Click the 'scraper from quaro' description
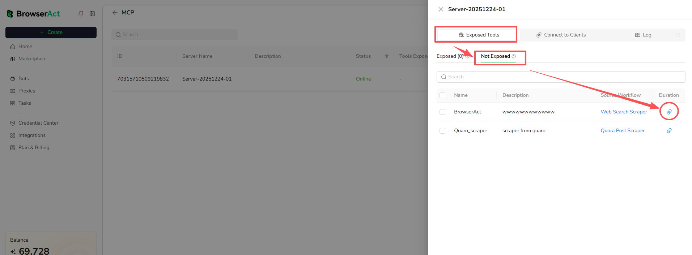 tap(524, 130)
